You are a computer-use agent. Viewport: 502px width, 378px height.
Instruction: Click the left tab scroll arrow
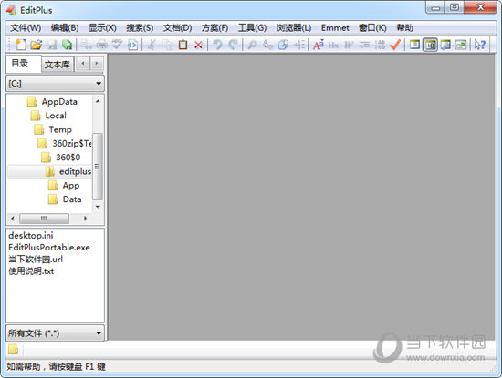[83, 63]
